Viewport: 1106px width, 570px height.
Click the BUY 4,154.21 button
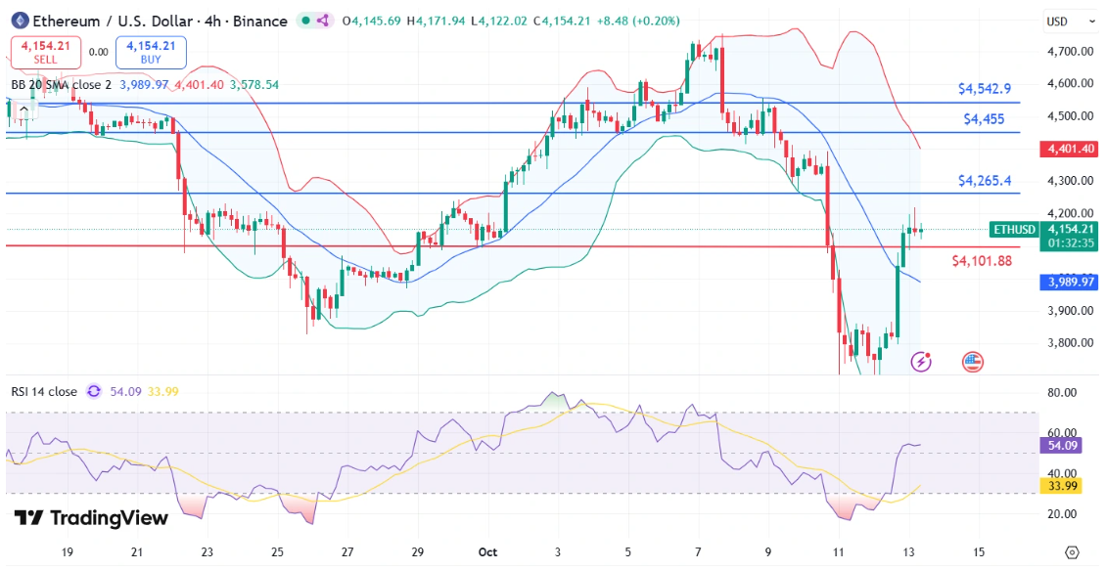click(151, 52)
